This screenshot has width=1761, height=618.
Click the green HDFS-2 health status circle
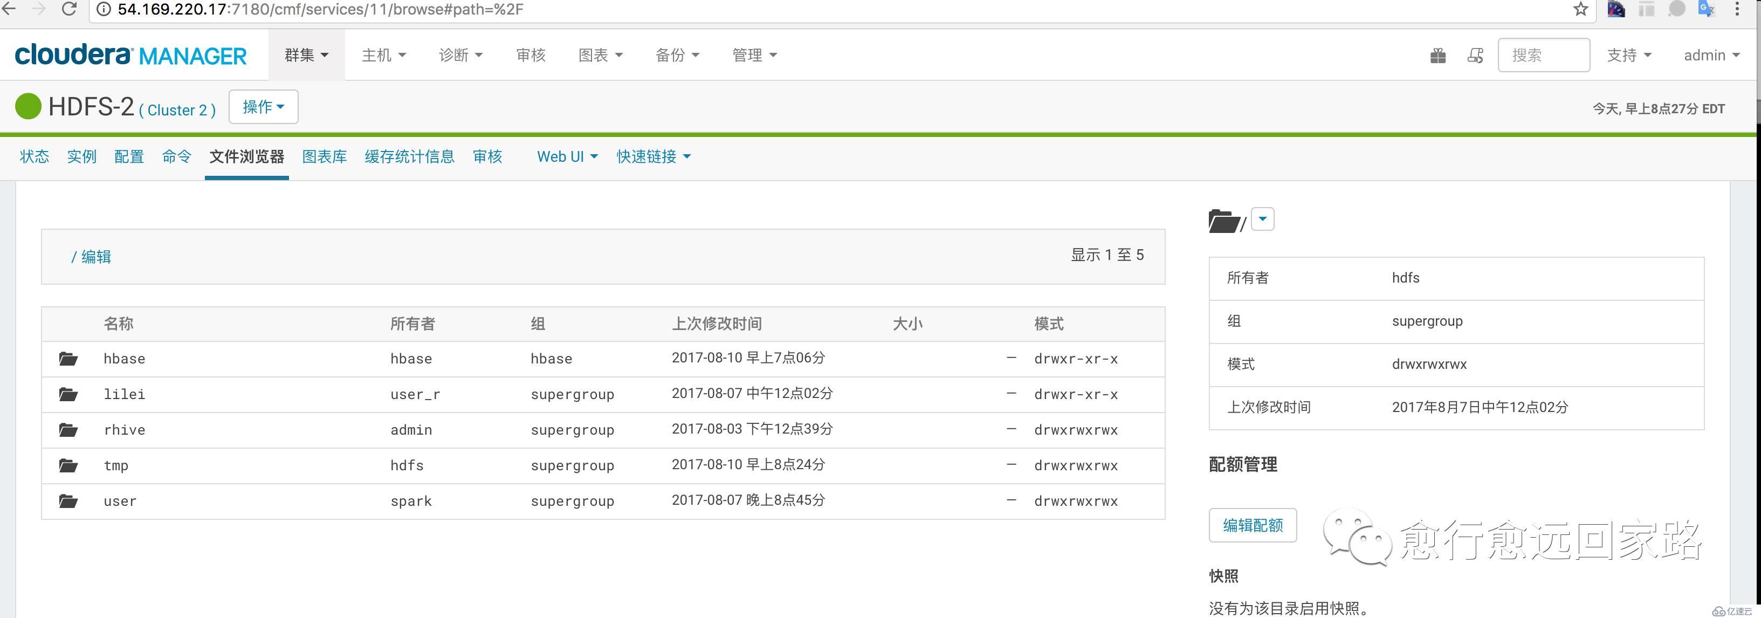point(28,106)
